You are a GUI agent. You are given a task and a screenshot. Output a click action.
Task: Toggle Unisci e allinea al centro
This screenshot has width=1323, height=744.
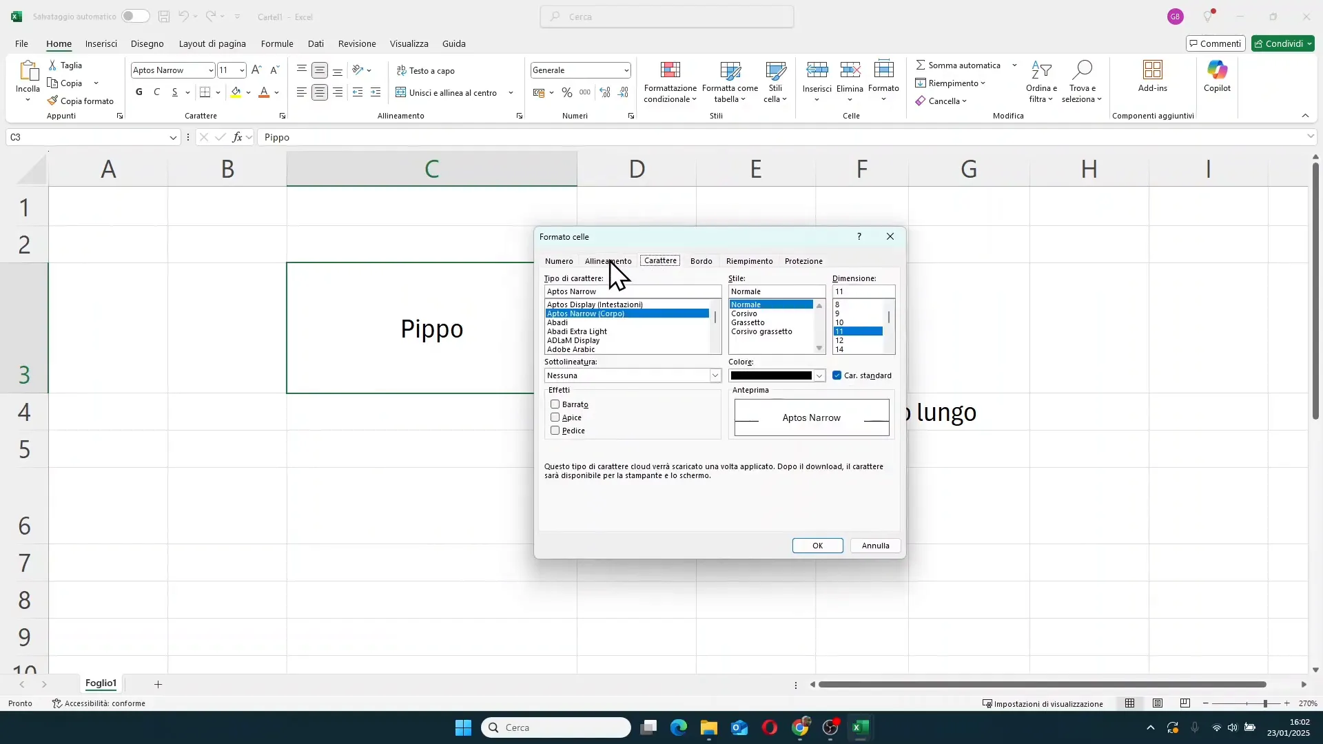click(x=447, y=92)
